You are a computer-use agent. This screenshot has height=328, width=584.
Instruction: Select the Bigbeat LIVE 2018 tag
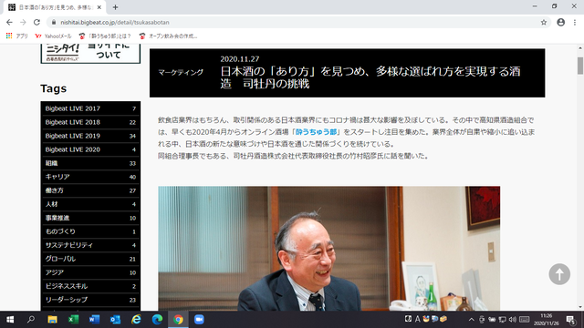[x=90, y=122]
